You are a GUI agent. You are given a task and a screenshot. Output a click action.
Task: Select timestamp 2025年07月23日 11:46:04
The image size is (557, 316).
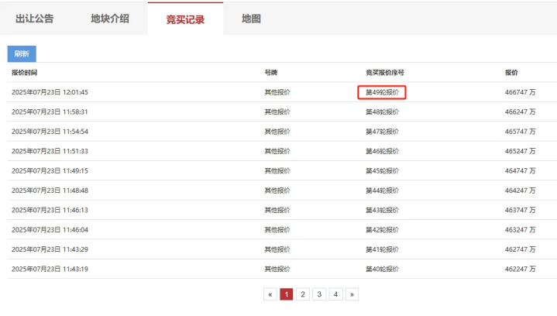click(50, 230)
